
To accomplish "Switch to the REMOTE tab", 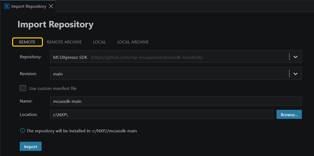I will coord(27,42).
